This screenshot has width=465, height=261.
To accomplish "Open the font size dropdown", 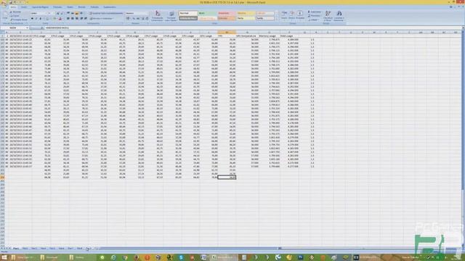I will coord(54,13).
